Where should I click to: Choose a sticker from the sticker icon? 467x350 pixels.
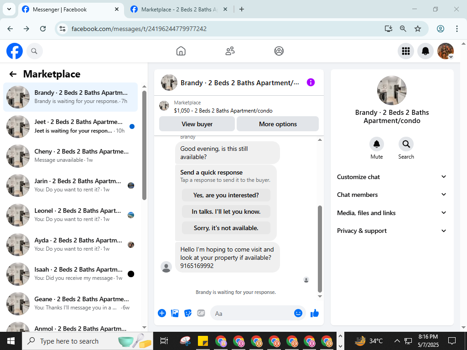tap(188, 313)
